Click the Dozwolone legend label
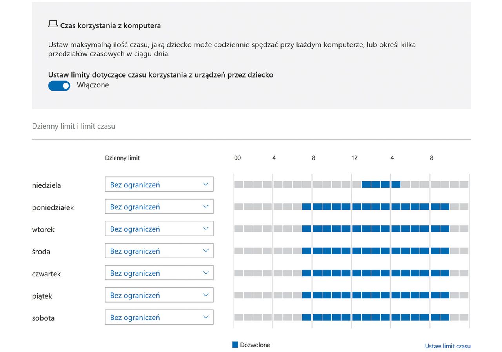The height and width of the screenshot is (352, 502). click(255, 345)
